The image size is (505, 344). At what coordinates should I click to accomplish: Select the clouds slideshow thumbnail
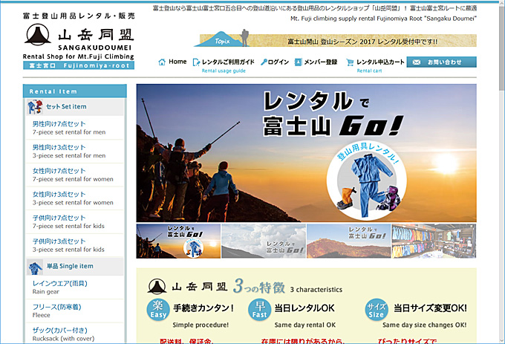click(x=264, y=241)
